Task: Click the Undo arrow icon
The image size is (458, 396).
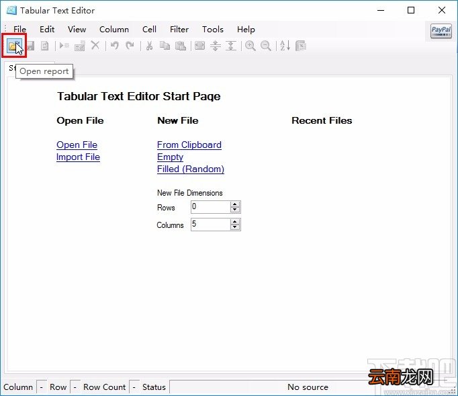Action: 115,46
